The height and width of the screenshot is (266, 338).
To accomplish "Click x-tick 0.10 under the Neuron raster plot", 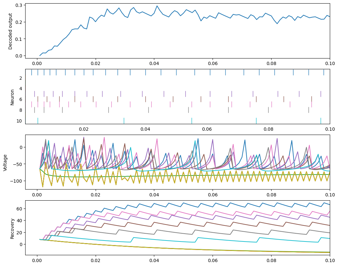I will [x=330, y=129].
